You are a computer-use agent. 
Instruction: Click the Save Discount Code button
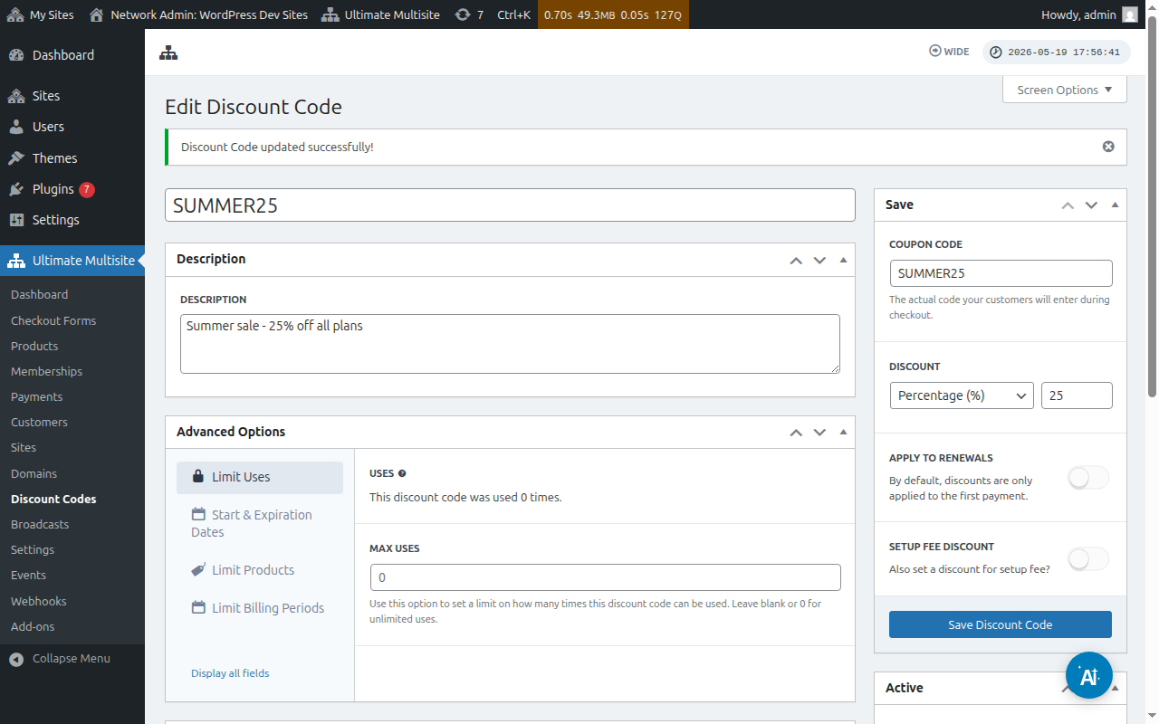click(1001, 624)
